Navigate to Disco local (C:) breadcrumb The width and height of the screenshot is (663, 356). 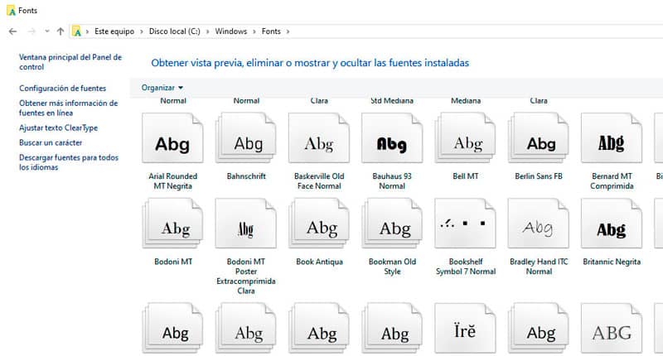tap(175, 31)
